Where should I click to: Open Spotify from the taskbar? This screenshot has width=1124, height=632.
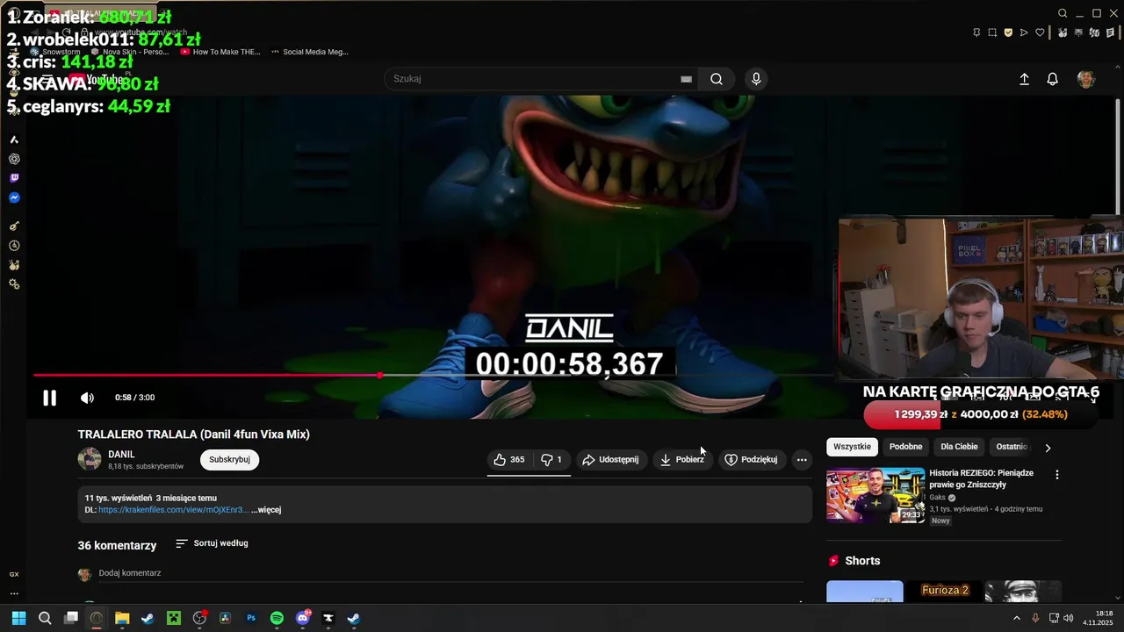pyautogui.click(x=277, y=618)
